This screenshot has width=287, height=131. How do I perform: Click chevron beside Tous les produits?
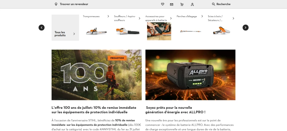74,34
